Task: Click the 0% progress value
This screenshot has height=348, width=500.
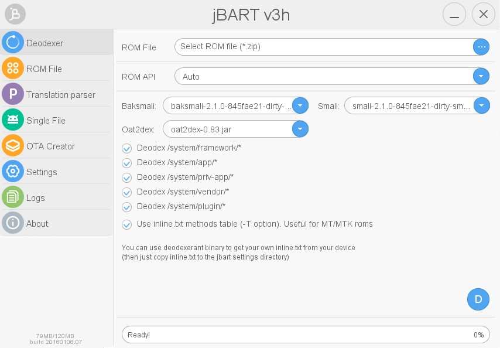Action: click(x=478, y=335)
